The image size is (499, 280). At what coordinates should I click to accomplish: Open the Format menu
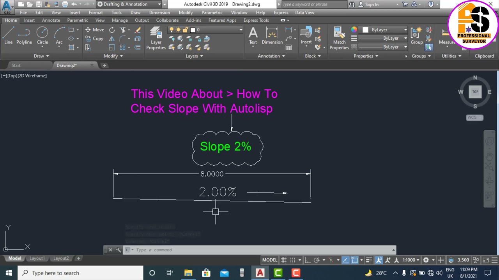[96, 12]
